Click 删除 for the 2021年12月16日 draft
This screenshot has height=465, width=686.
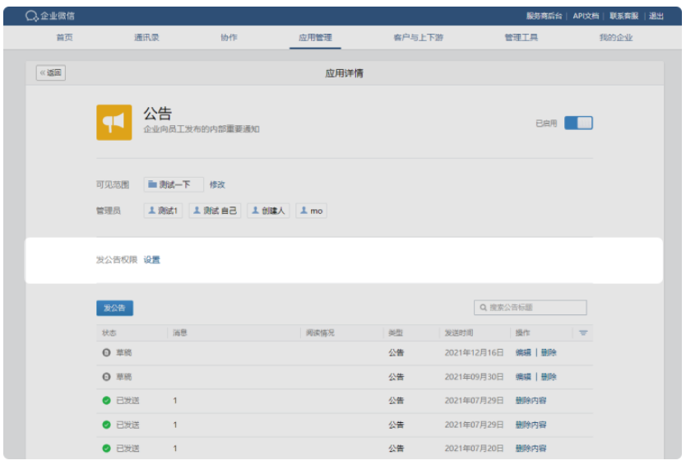point(549,352)
